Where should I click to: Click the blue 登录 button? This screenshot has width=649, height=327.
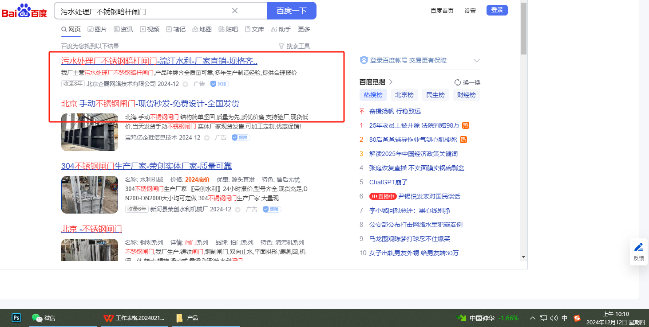pos(497,10)
